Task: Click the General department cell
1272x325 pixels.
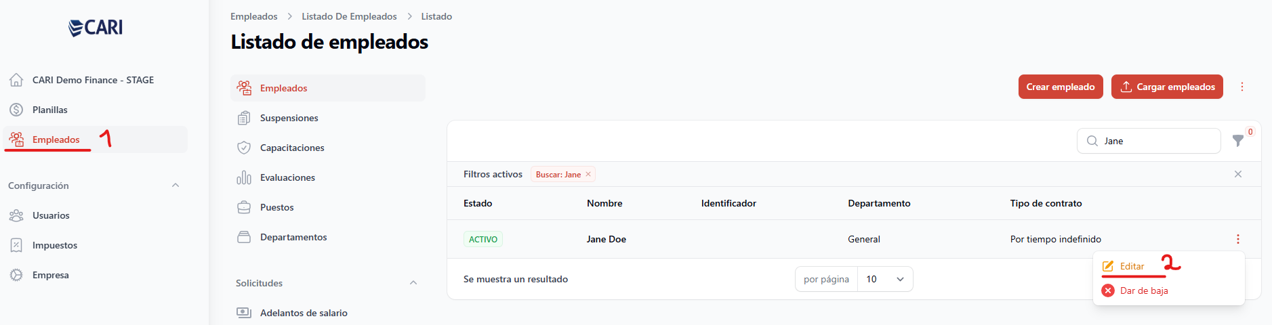Action: point(864,239)
